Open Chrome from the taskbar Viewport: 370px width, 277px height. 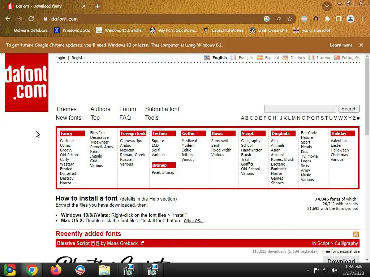tap(32, 270)
